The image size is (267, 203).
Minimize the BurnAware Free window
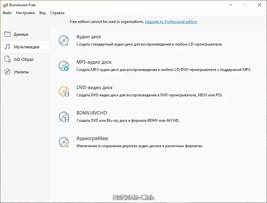point(231,5)
